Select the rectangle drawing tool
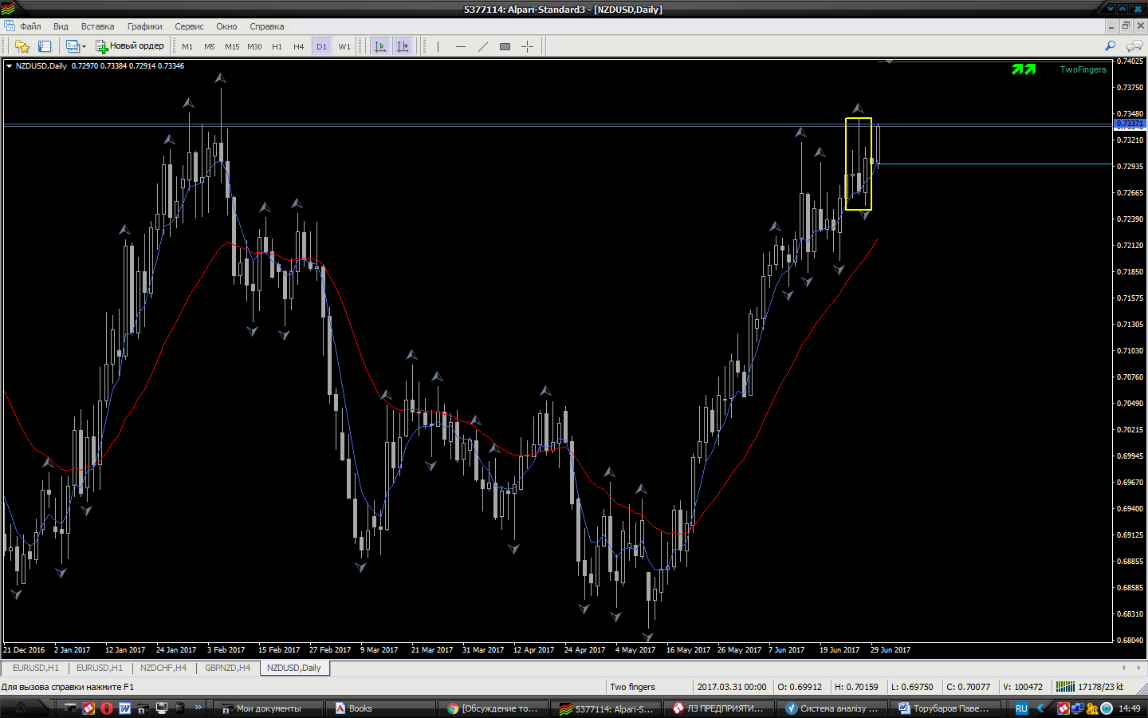The width and height of the screenshot is (1148, 718). 505,46
